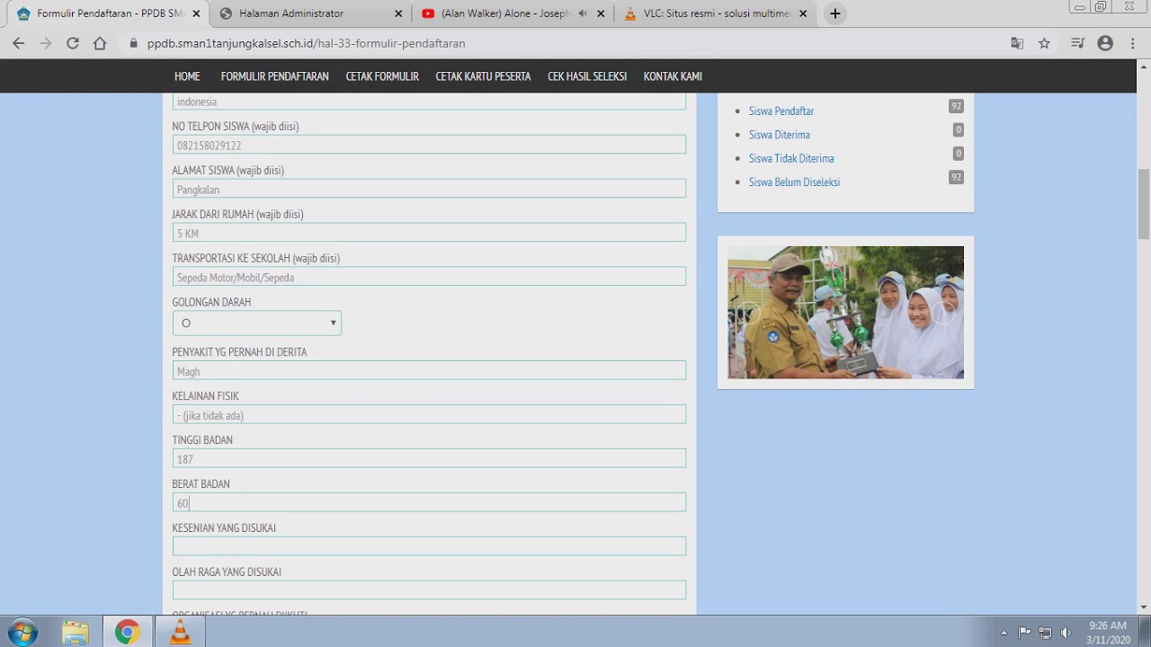Click the Kesenian Yang Disukai field
The height and width of the screenshot is (647, 1151).
[429, 546]
